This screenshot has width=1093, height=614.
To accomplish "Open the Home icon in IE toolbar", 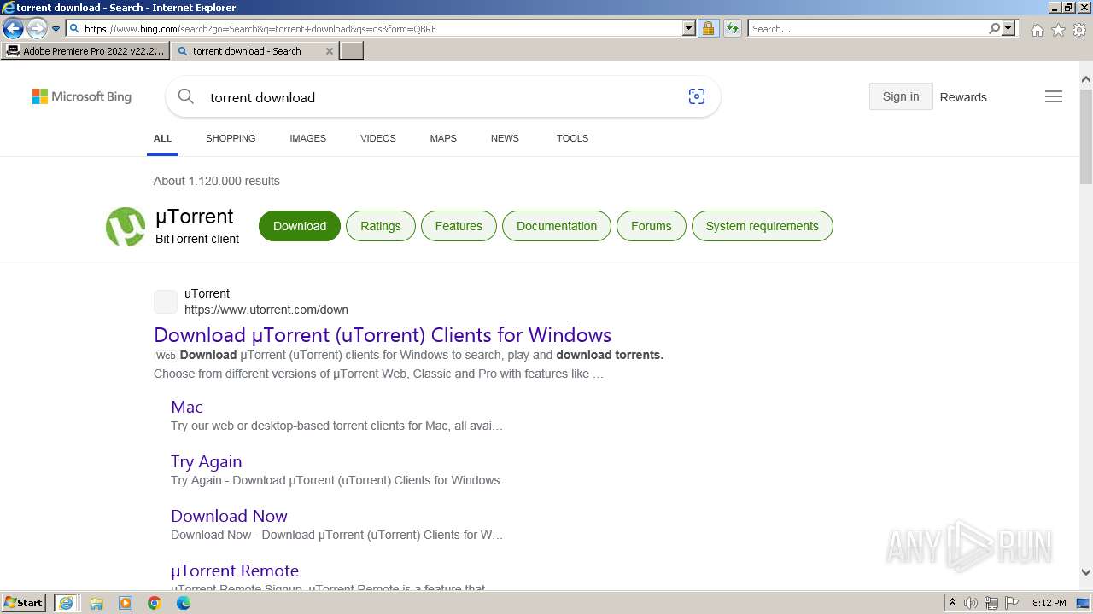I will click(x=1037, y=30).
